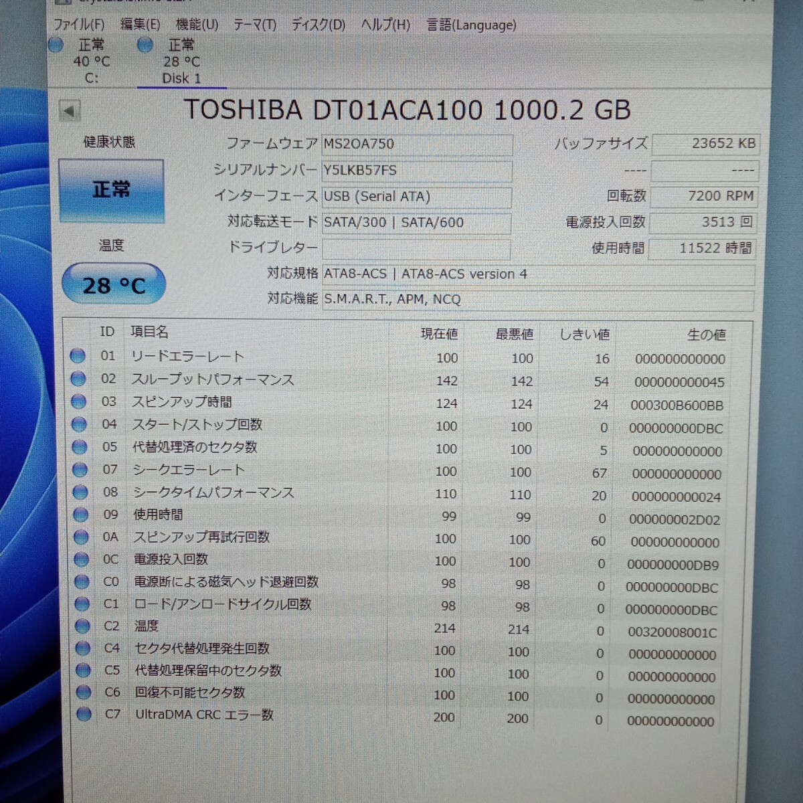The width and height of the screenshot is (803, 803).
Task: Click the rotation rate value 7200 RPM
Action: [x=704, y=196]
